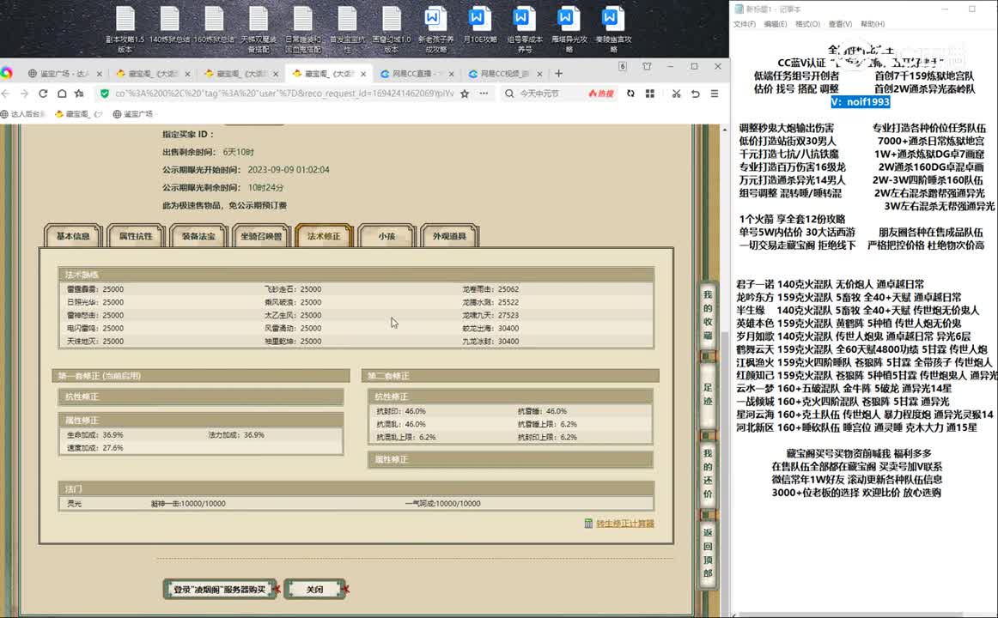Image resolution: width=998 pixels, height=618 pixels.
Task: Open the favorites star-list icon
Action: pyautogui.click(x=79, y=94)
